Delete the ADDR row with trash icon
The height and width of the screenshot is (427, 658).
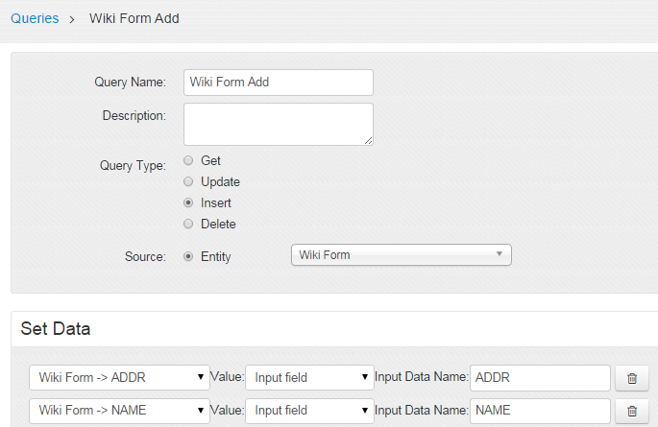pyautogui.click(x=631, y=378)
